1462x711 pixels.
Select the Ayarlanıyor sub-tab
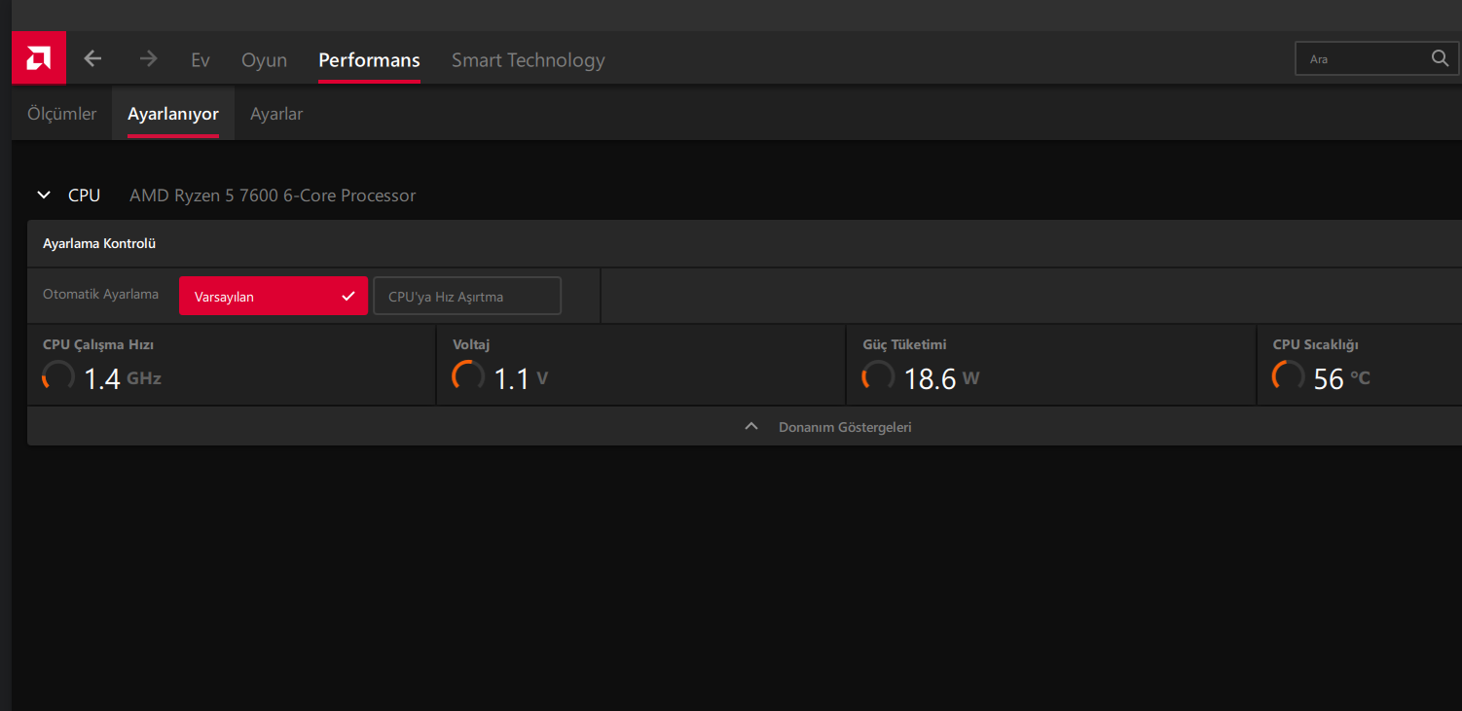click(173, 114)
